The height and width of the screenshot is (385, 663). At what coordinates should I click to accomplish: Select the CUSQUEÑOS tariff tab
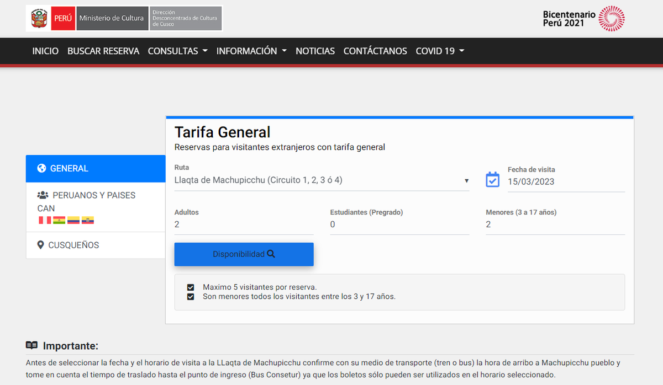click(x=96, y=245)
